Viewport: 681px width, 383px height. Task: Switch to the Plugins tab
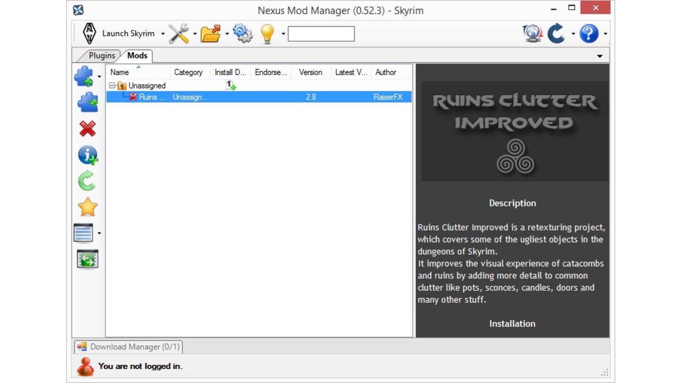pyautogui.click(x=101, y=56)
